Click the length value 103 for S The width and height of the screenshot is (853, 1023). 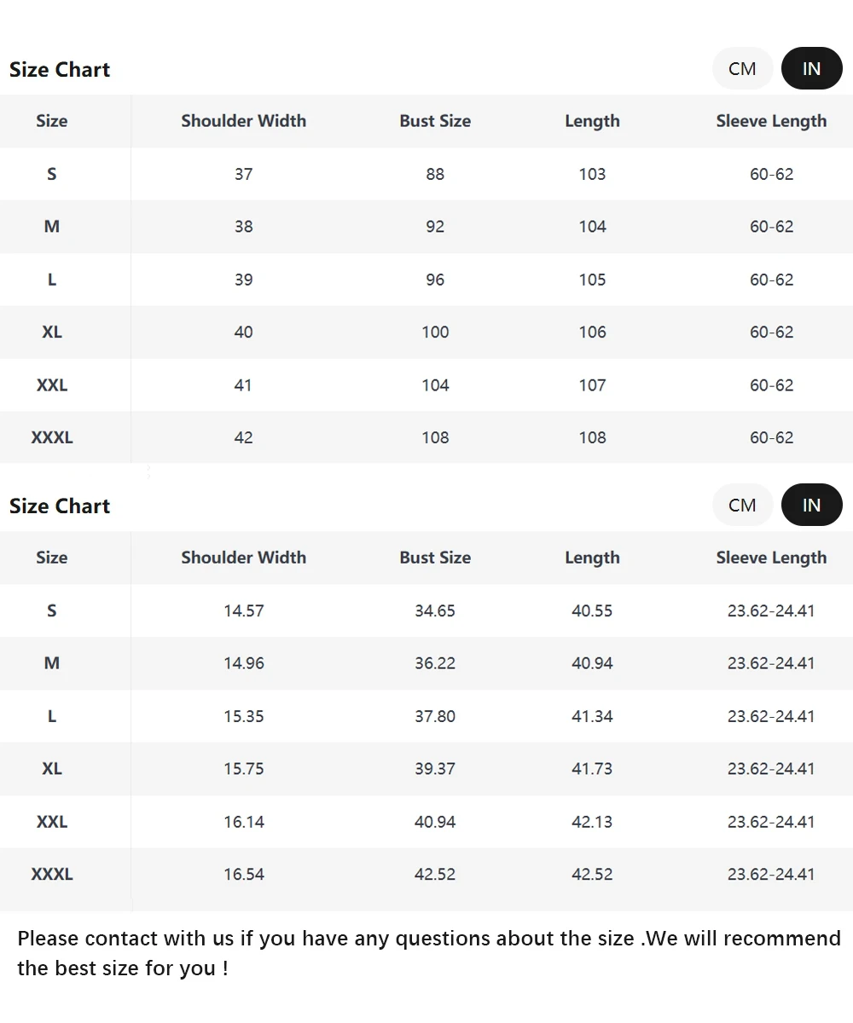pyautogui.click(x=592, y=174)
